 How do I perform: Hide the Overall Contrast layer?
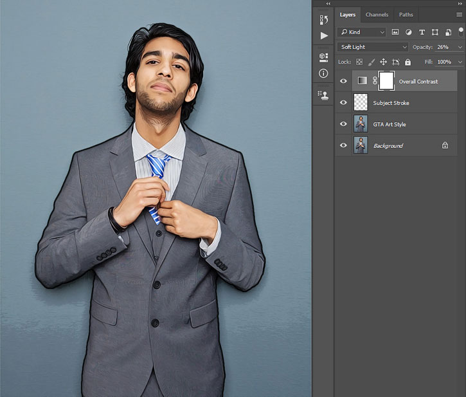click(343, 81)
